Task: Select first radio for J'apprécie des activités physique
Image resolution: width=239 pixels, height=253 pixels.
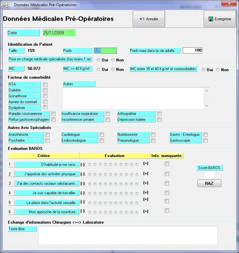Action: point(90,174)
